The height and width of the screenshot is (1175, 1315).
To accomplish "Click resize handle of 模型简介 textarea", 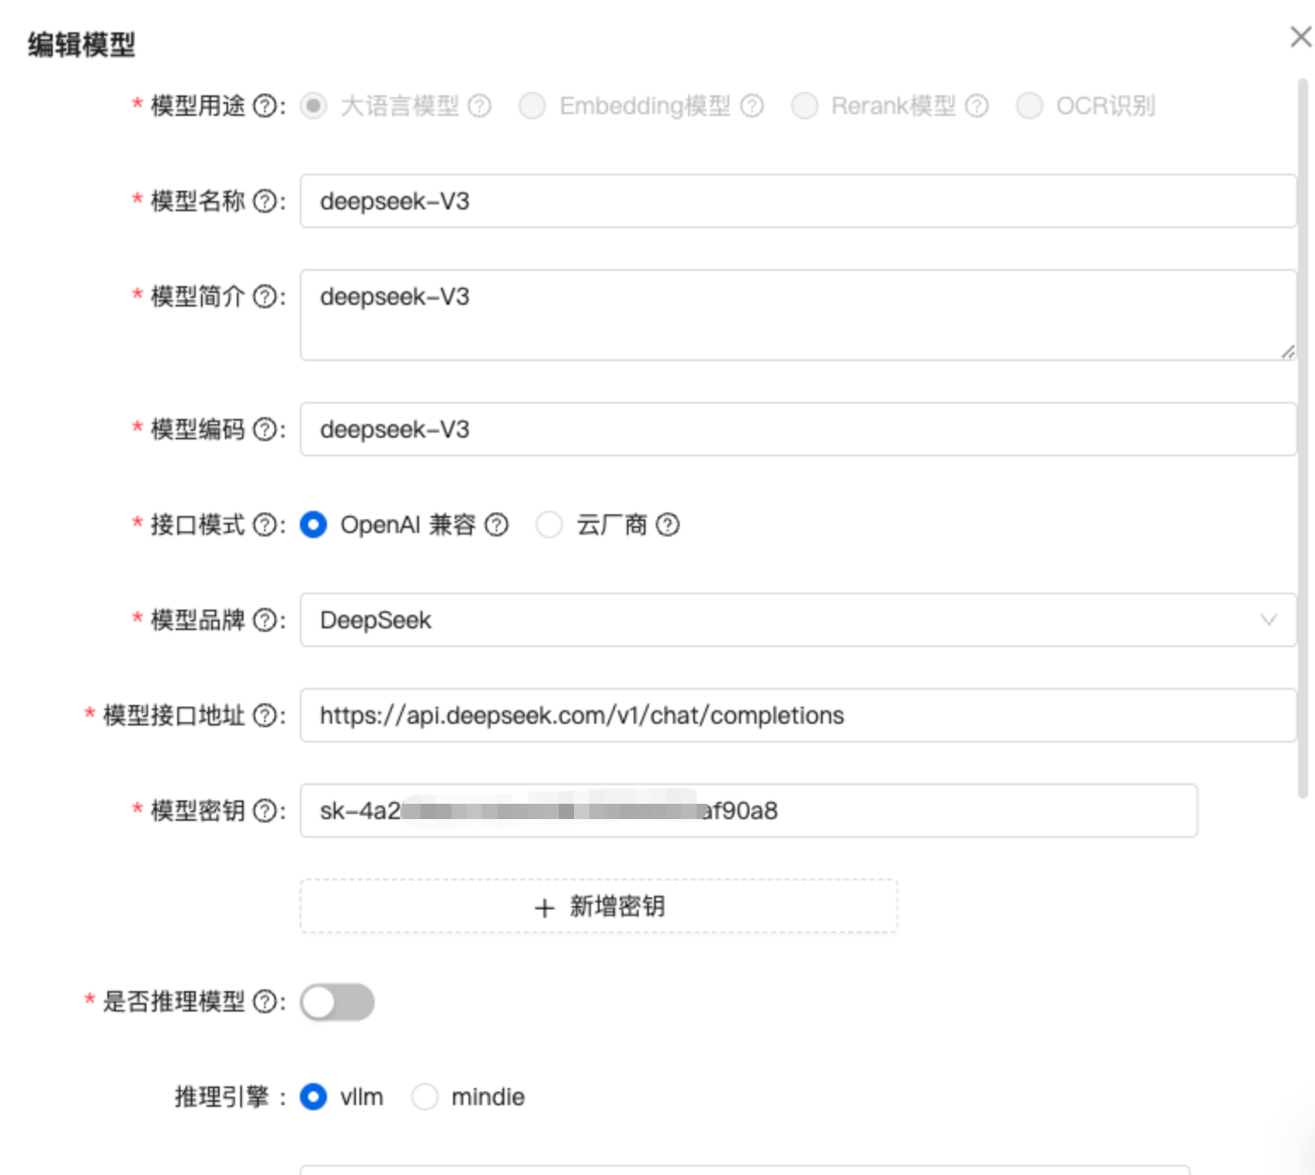I will coord(1288,352).
